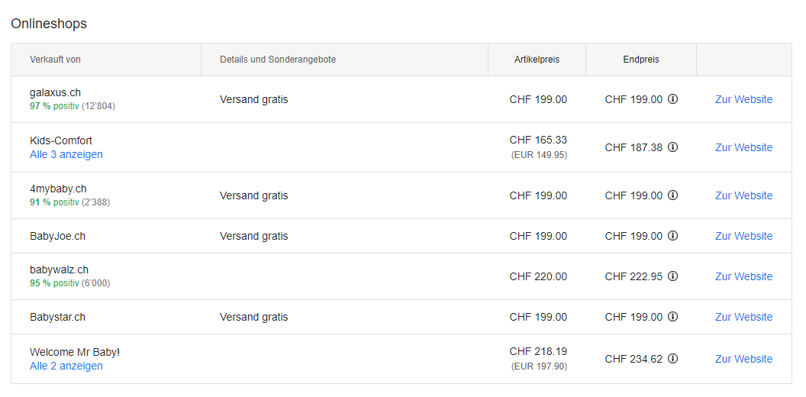The image size is (806, 397).
Task: Click the 'Endpreis' column header
Action: pos(640,60)
